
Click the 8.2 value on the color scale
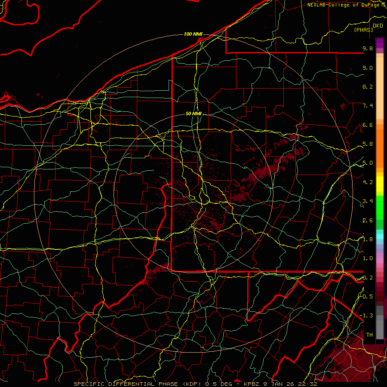point(368,86)
